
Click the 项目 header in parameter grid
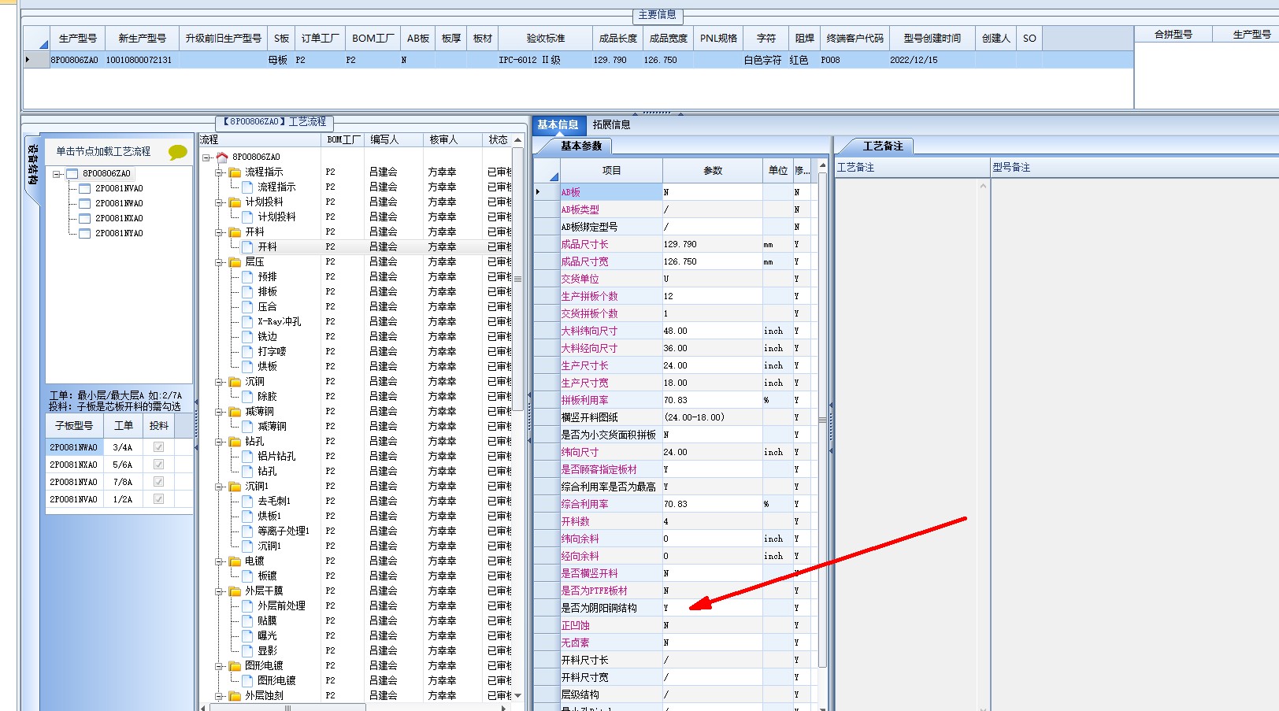click(x=610, y=170)
